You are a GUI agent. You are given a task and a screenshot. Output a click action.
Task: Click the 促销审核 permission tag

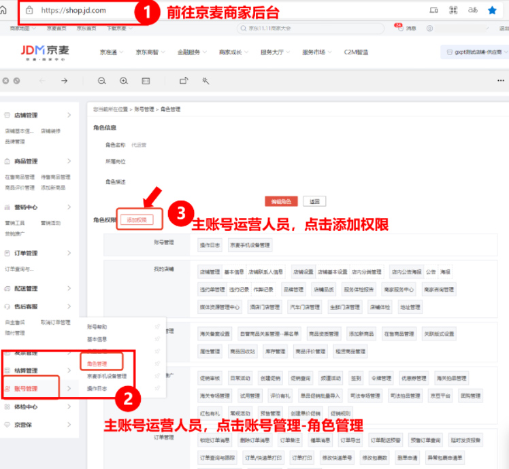point(210,378)
